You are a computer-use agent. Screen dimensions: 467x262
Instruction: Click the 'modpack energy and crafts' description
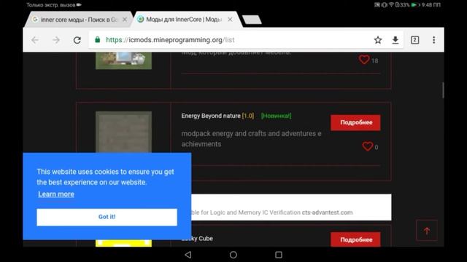(x=251, y=139)
